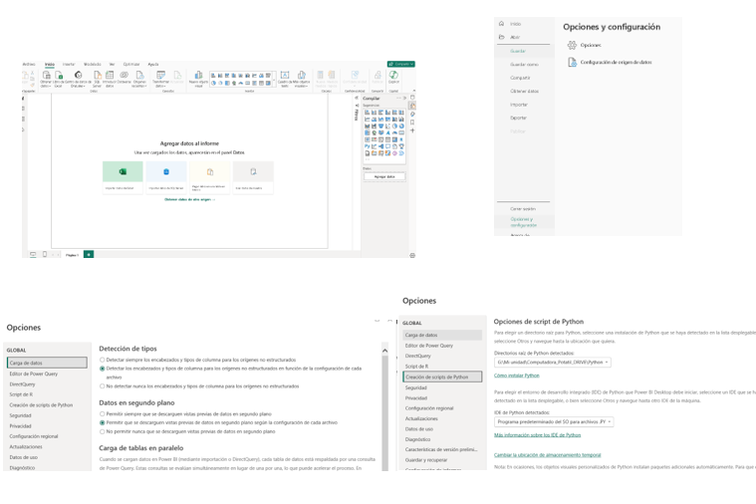
Task: Click the paste data card on canvas
Action: 210,177
